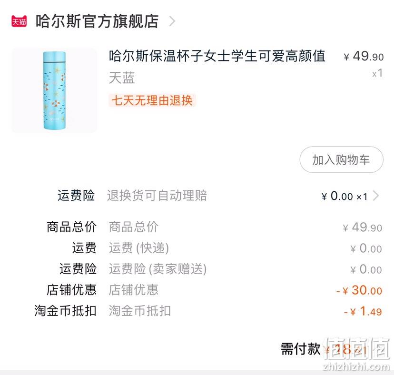Tap the 七天无理由退换 badge
The width and height of the screenshot is (394, 375).
click(x=152, y=100)
